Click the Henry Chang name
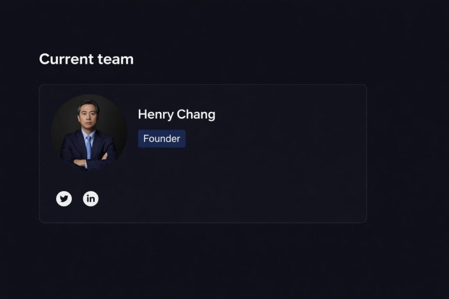The height and width of the screenshot is (299, 449). tap(176, 114)
